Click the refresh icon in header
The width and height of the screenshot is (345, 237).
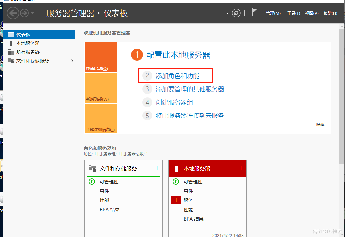coord(236,13)
